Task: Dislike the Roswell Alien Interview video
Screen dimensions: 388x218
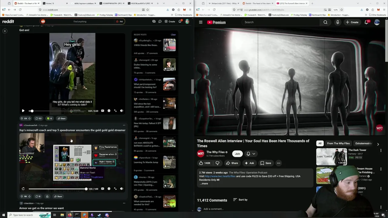Action: pos(217,163)
